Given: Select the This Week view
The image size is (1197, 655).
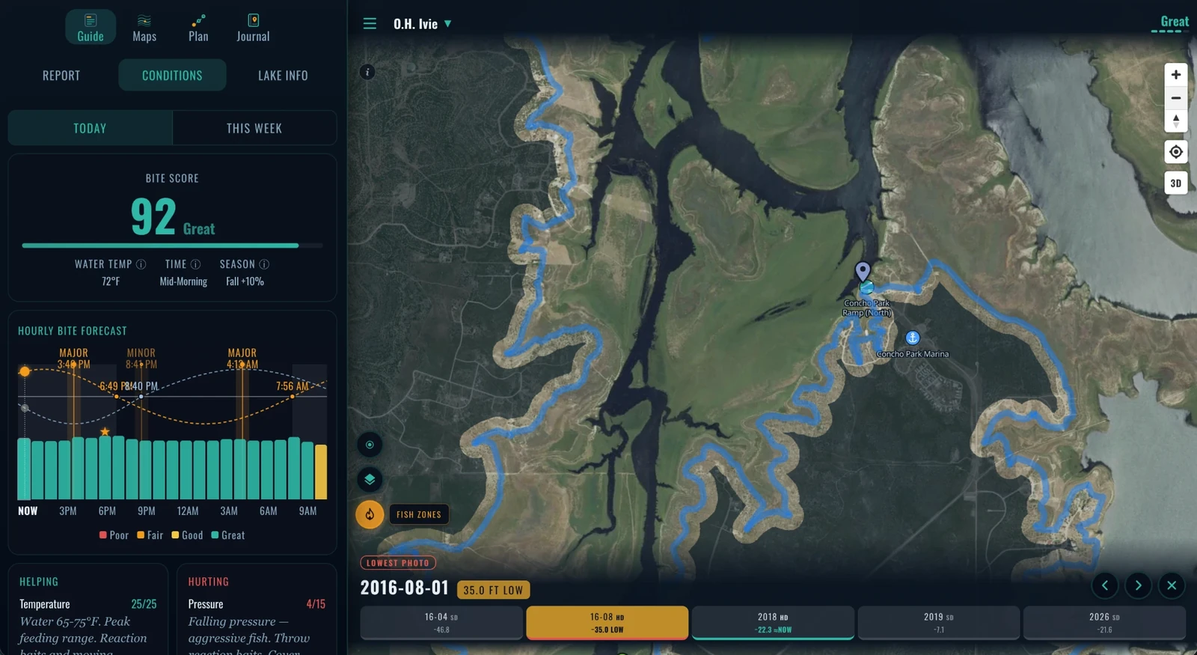Looking at the screenshot, I should pyautogui.click(x=254, y=128).
